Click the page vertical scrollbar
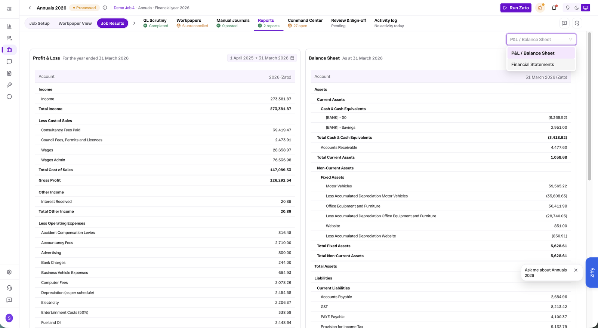This screenshot has height=328, width=598. [x=589, y=107]
